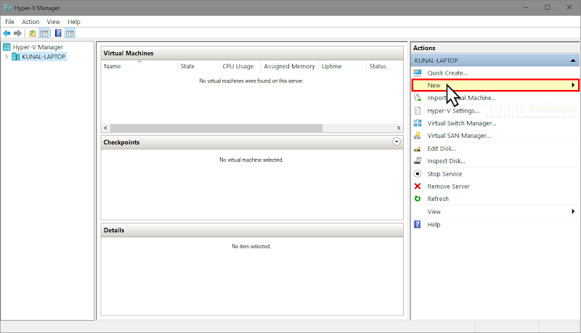Click Hyper-V Settings... action

pyautogui.click(x=452, y=110)
